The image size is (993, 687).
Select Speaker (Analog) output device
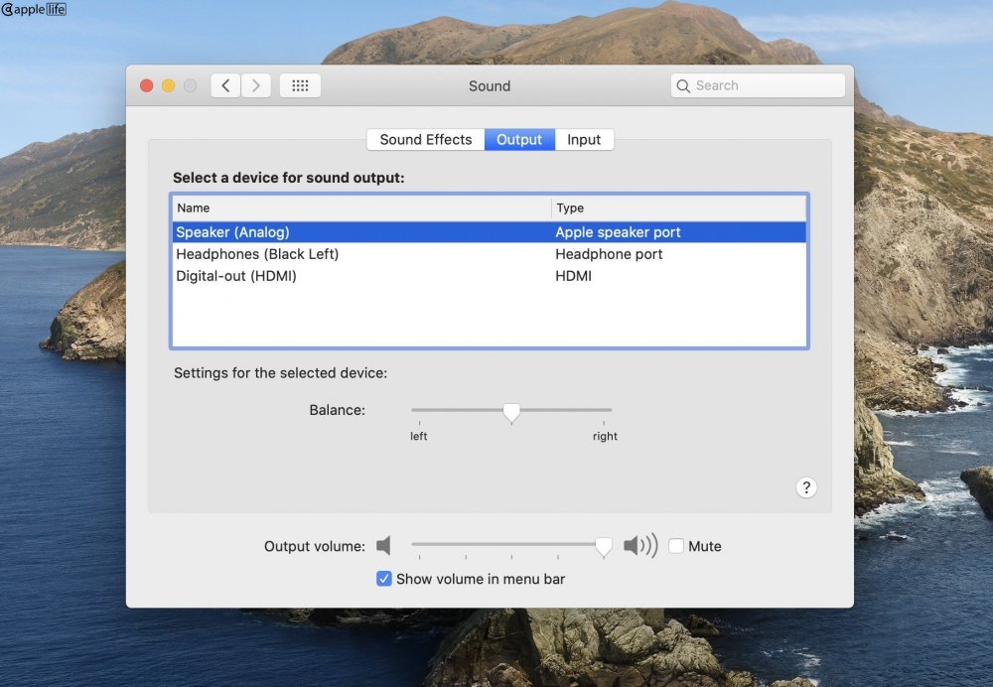(489, 232)
